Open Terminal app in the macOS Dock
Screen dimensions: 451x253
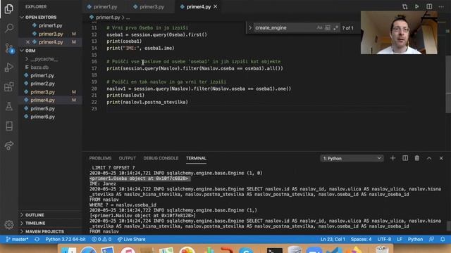[x=274, y=250]
